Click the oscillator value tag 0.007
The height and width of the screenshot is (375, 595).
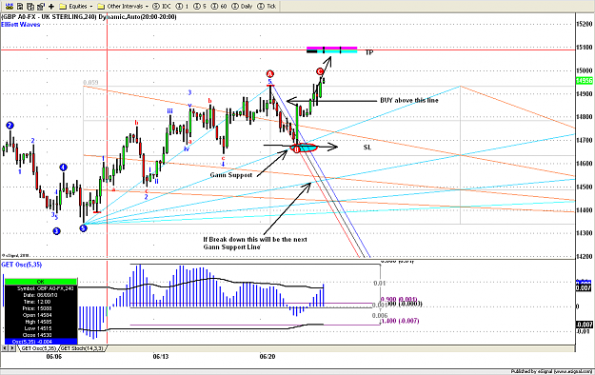(584, 288)
